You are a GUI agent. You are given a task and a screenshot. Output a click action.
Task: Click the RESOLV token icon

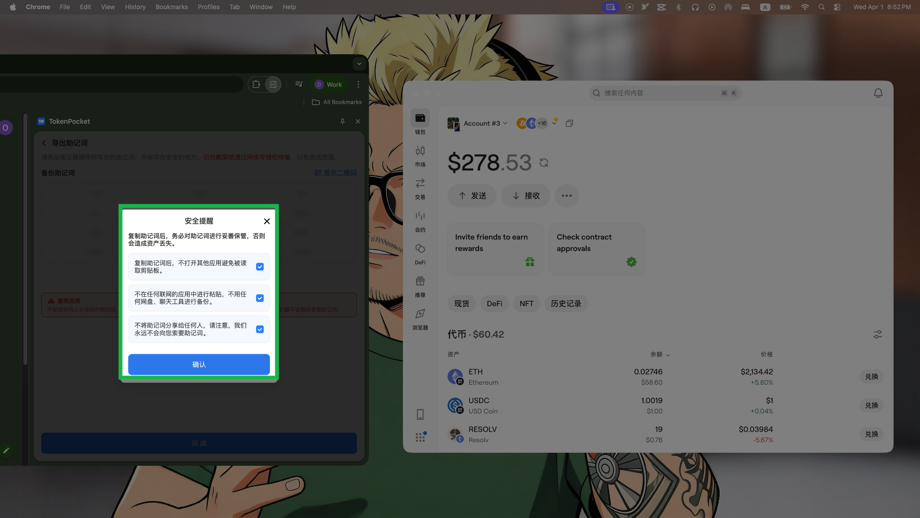point(455,434)
